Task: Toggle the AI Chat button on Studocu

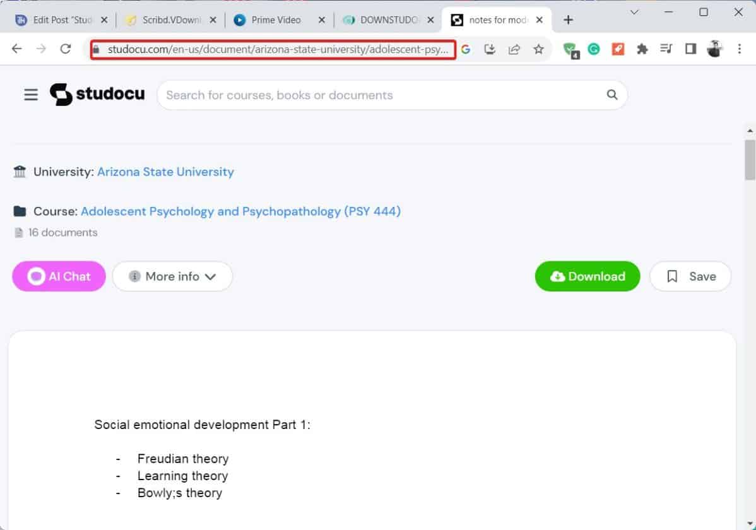Action: pos(59,276)
